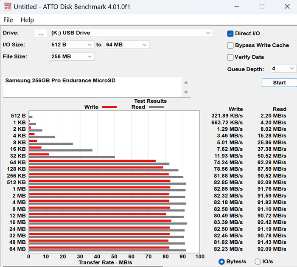This screenshot has height=267, width=297.
Task: Open the 256 MB File Size dropdown
Action: [72, 56]
